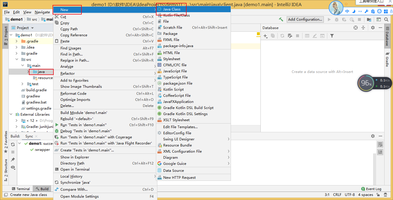The width and height of the screenshot is (393, 200).
Task: Add new data source plus icon
Action: (265, 36)
